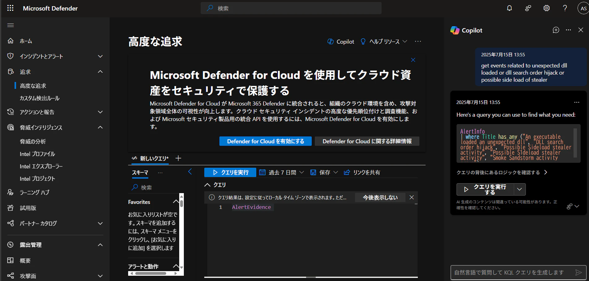
Task: Click the Learning hub icon
Action: [11, 192]
